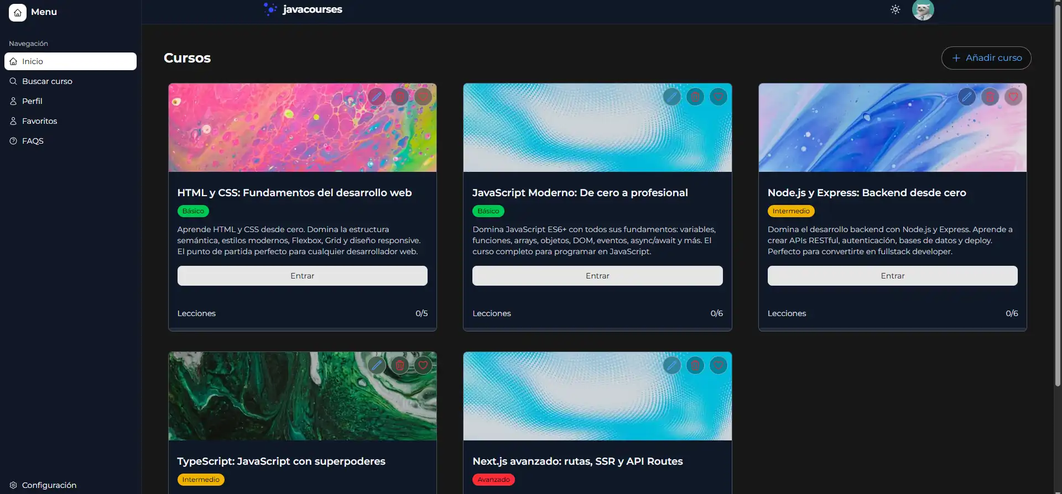Go to Inicio in the sidebar

(70, 61)
